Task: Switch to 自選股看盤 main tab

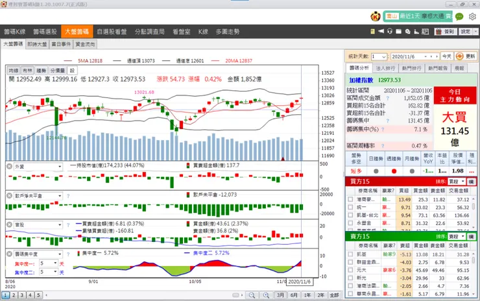Action: 112,32
